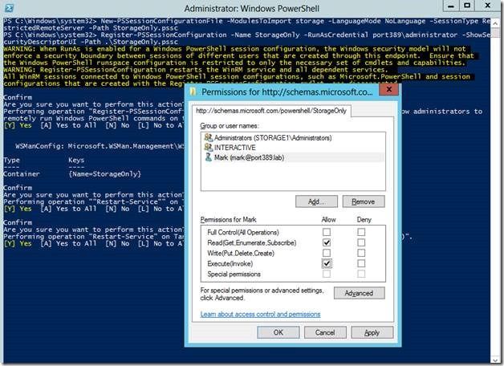Deny Read(Get,Enumerate,Subscribe) permission
Image resolution: width=504 pixels, height=366 pixels.
(x=361, y=242)
